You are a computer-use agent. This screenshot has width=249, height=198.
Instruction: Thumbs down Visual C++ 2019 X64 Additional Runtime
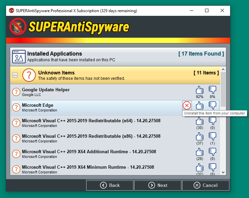pos(213,152)
